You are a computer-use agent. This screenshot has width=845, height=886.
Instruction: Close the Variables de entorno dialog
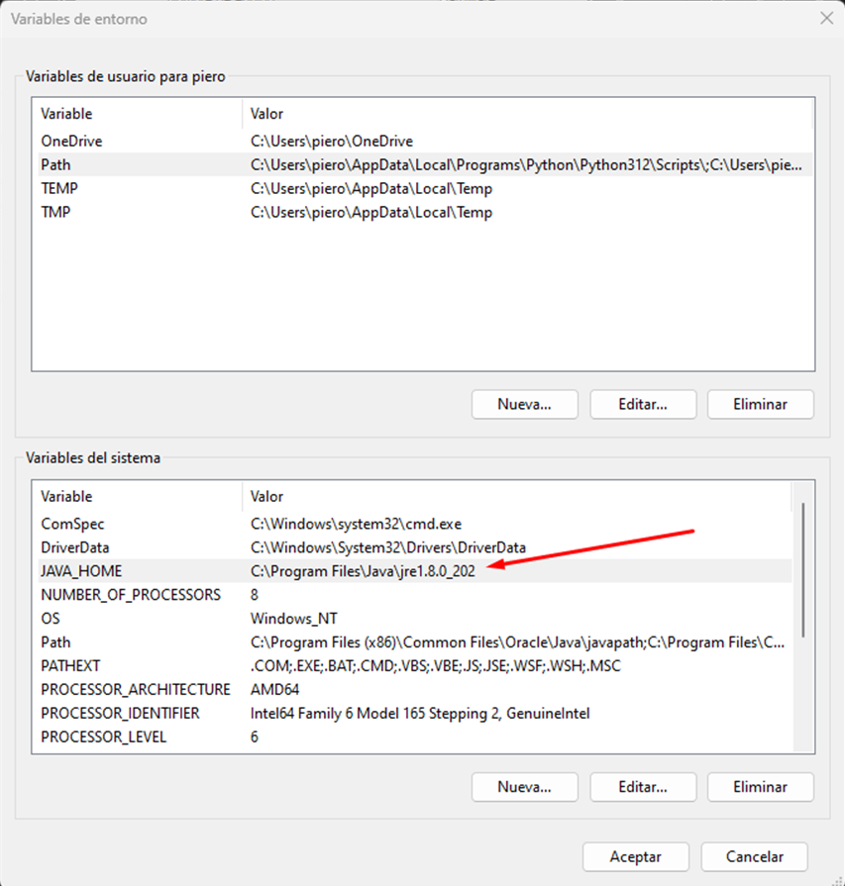825,18
